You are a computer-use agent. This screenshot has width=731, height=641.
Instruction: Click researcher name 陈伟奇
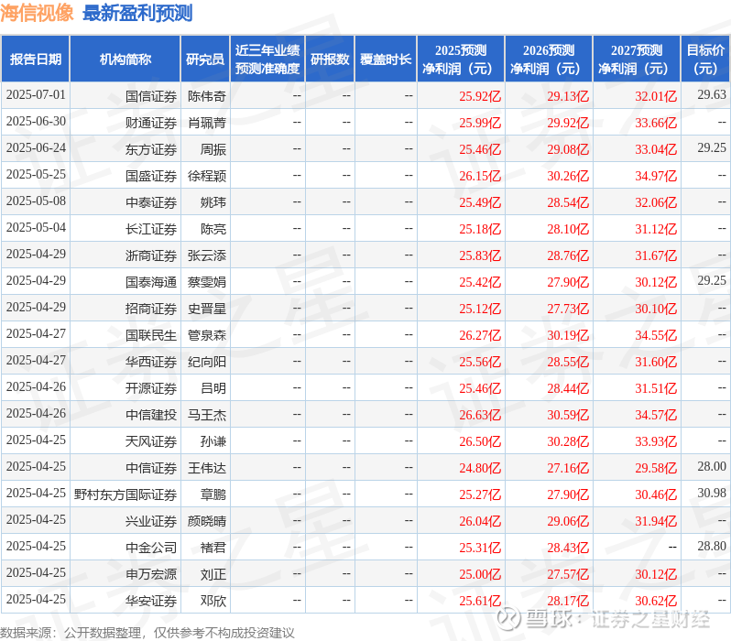(x=207, y=96)
